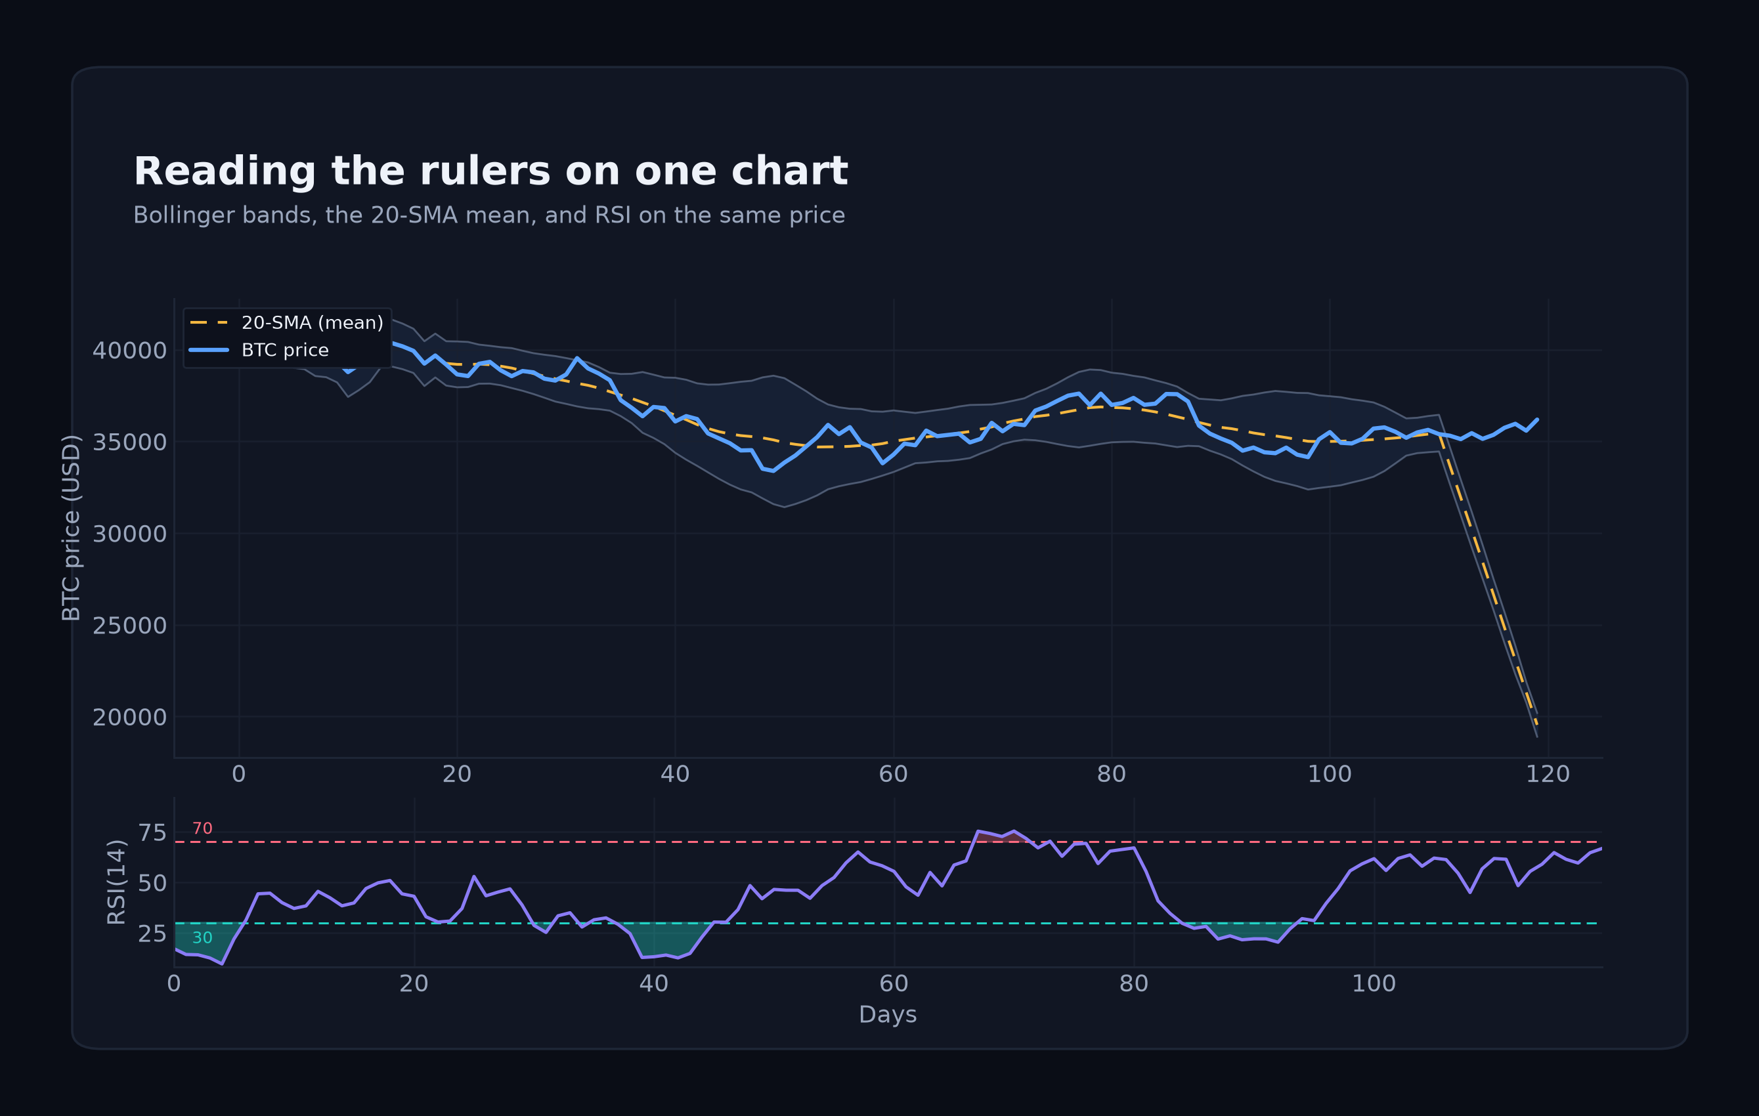Select the 50 tick on the RSI axis
Image resolution: width=1759 pixels, height=1116 pixels.
point(152,883)
